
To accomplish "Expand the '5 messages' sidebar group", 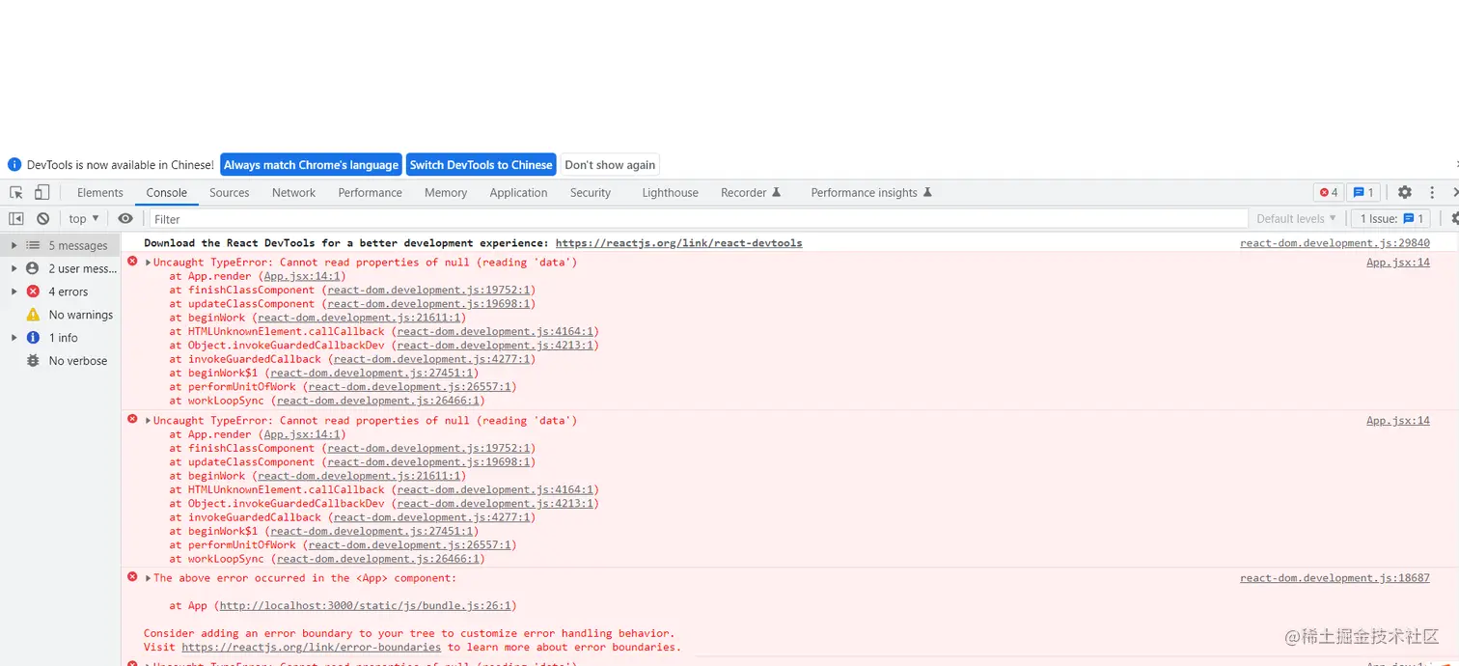I will click(14, 245).
